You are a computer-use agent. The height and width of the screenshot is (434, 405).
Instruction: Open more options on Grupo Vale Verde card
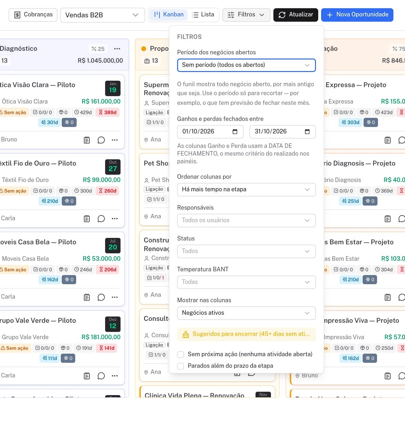[x=115, y=376]
